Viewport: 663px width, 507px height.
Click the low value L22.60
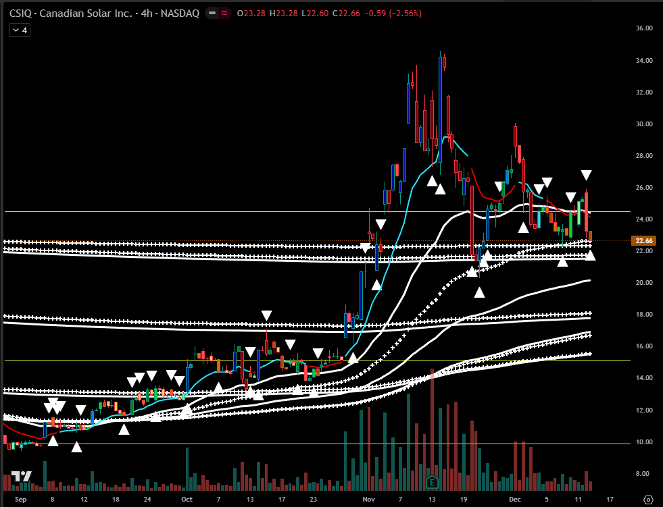[315, 13]
